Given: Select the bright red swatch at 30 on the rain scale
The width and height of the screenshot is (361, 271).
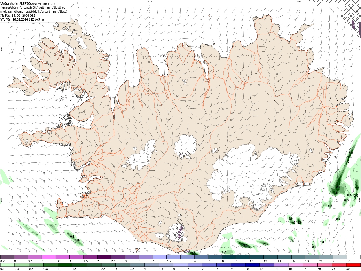Looking at the screenshot, I should (x=353, y=265).
